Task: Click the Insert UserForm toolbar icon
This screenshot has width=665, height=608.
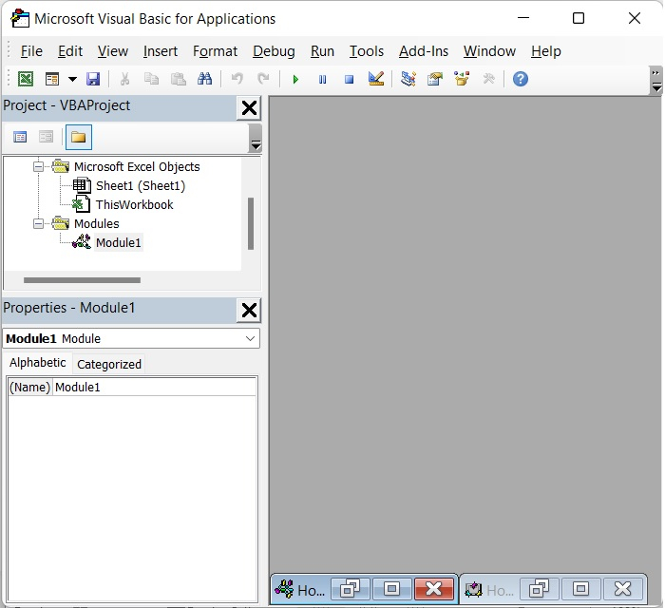Action: (x=52, y=79)
